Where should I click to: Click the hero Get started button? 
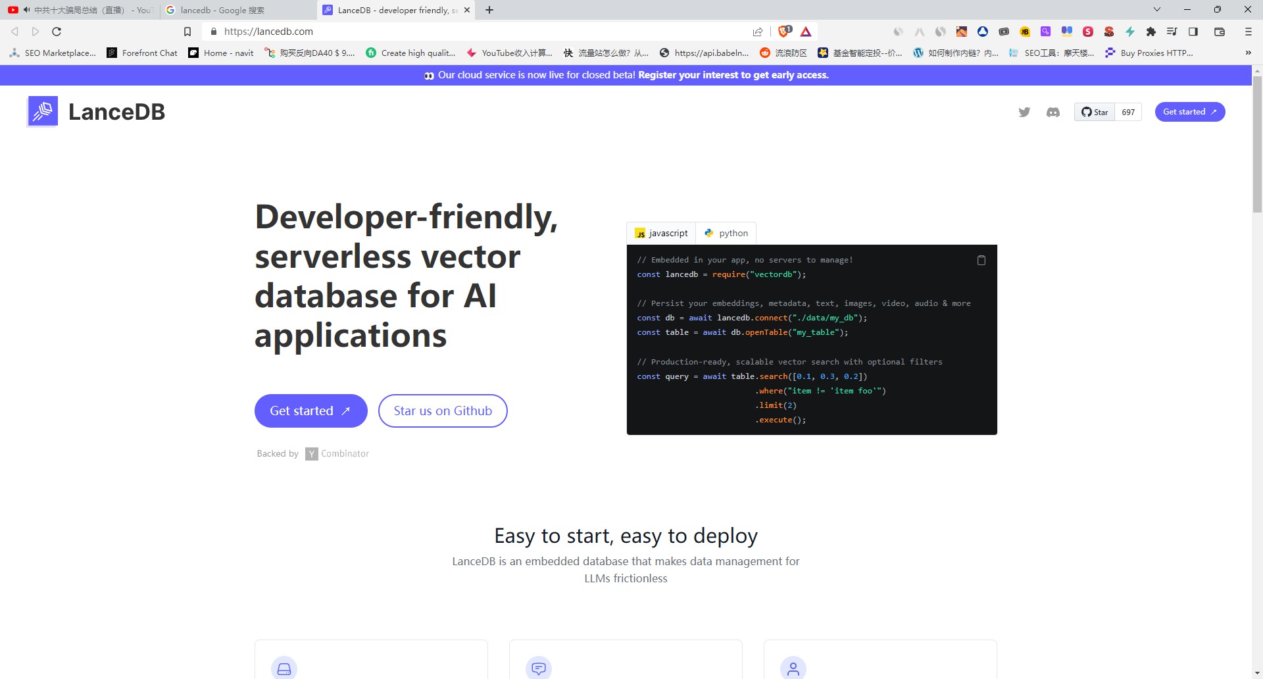coord(310,411)
